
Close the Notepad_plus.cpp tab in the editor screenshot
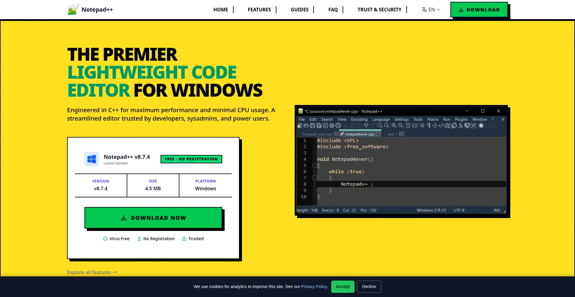336,134
